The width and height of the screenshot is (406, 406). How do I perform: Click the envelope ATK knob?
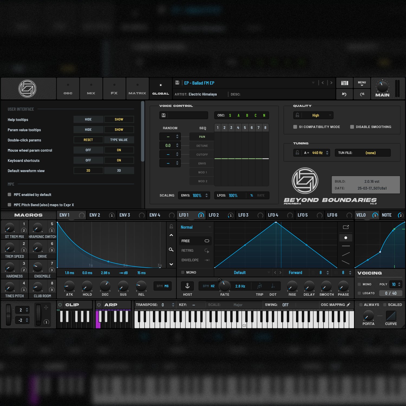coord(69,286)
